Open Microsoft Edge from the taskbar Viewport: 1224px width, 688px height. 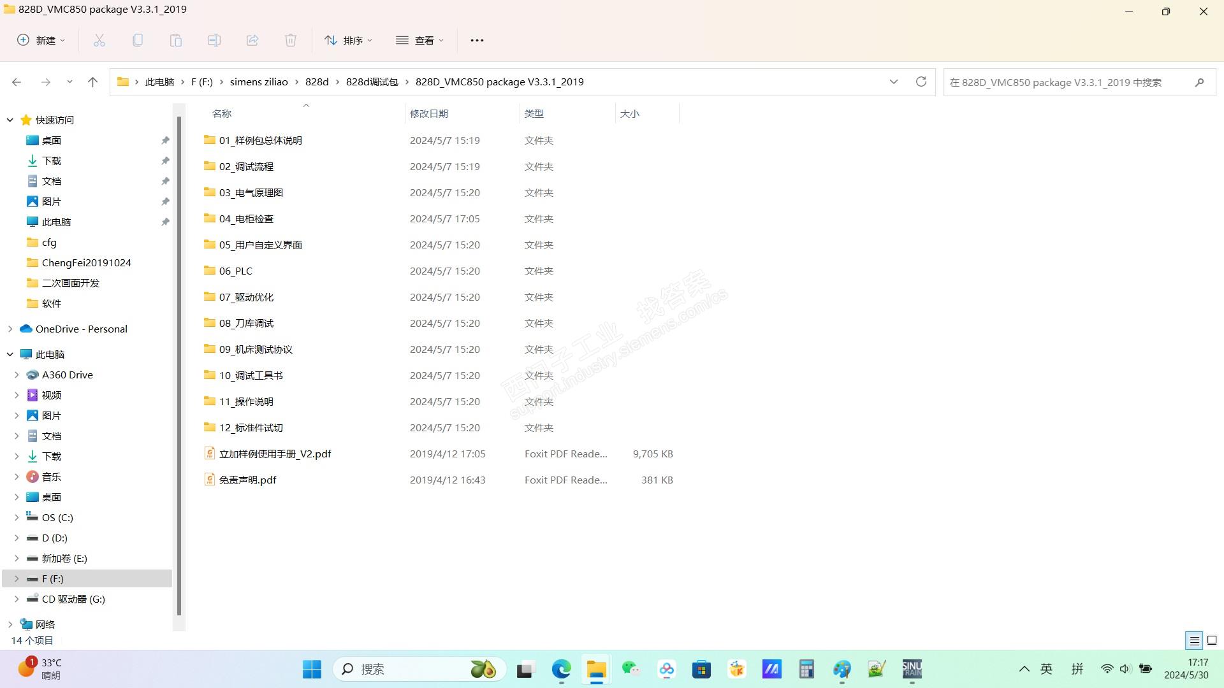[561, 669]
